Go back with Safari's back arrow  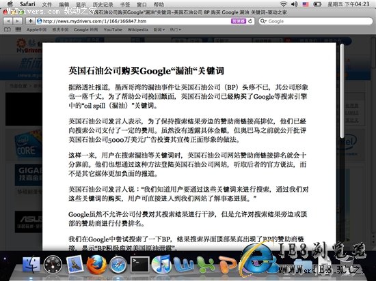[x=8, y=21]
